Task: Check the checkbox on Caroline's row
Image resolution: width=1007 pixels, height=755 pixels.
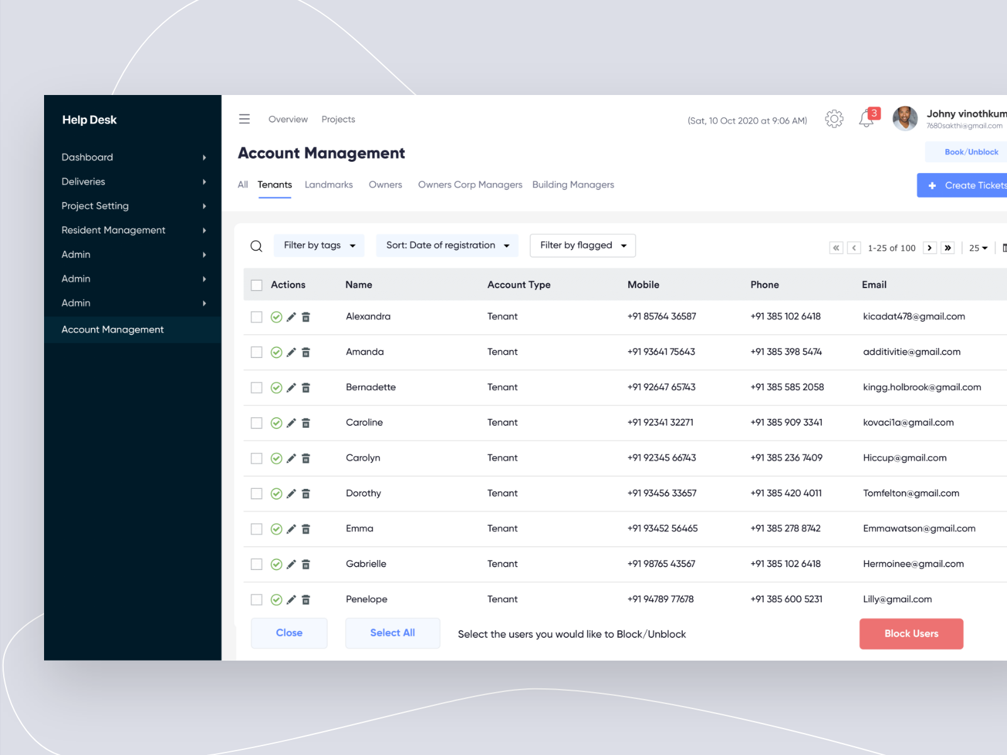Action: click(256, 423)
